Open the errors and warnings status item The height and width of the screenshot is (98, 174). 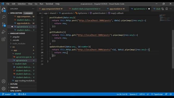tap(22, 94)
